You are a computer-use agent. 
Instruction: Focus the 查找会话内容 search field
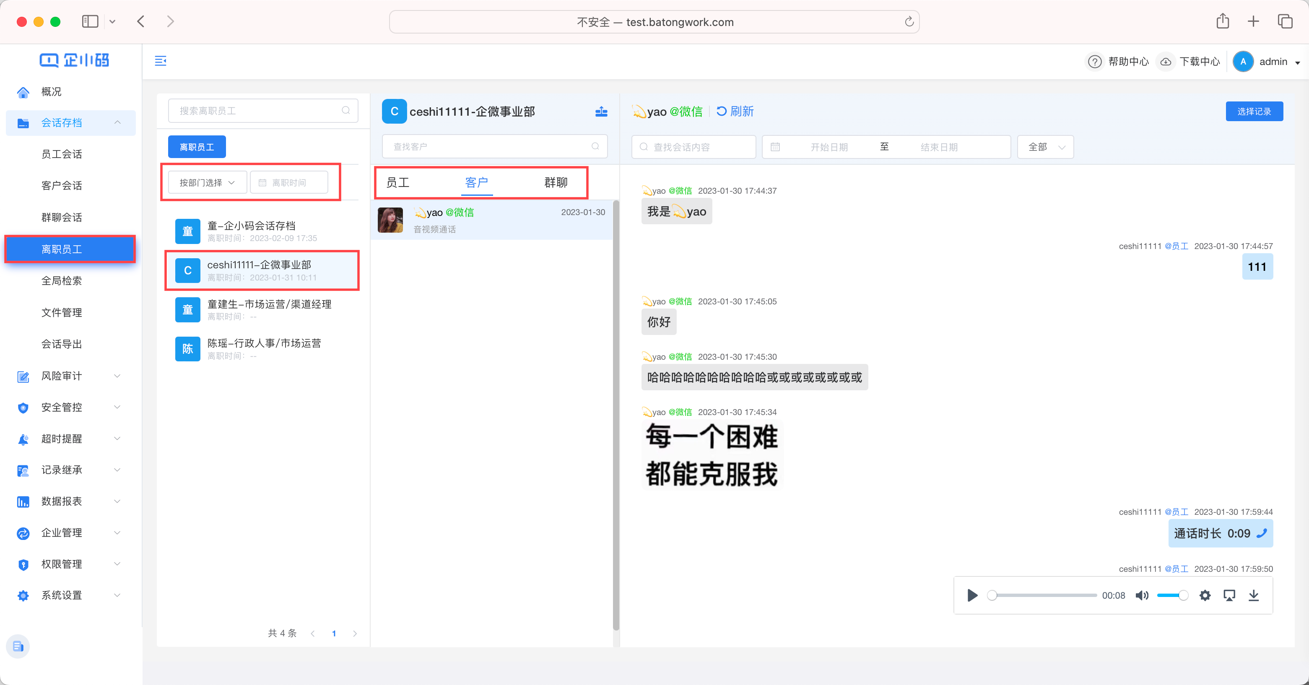click(x=693, y=147)
